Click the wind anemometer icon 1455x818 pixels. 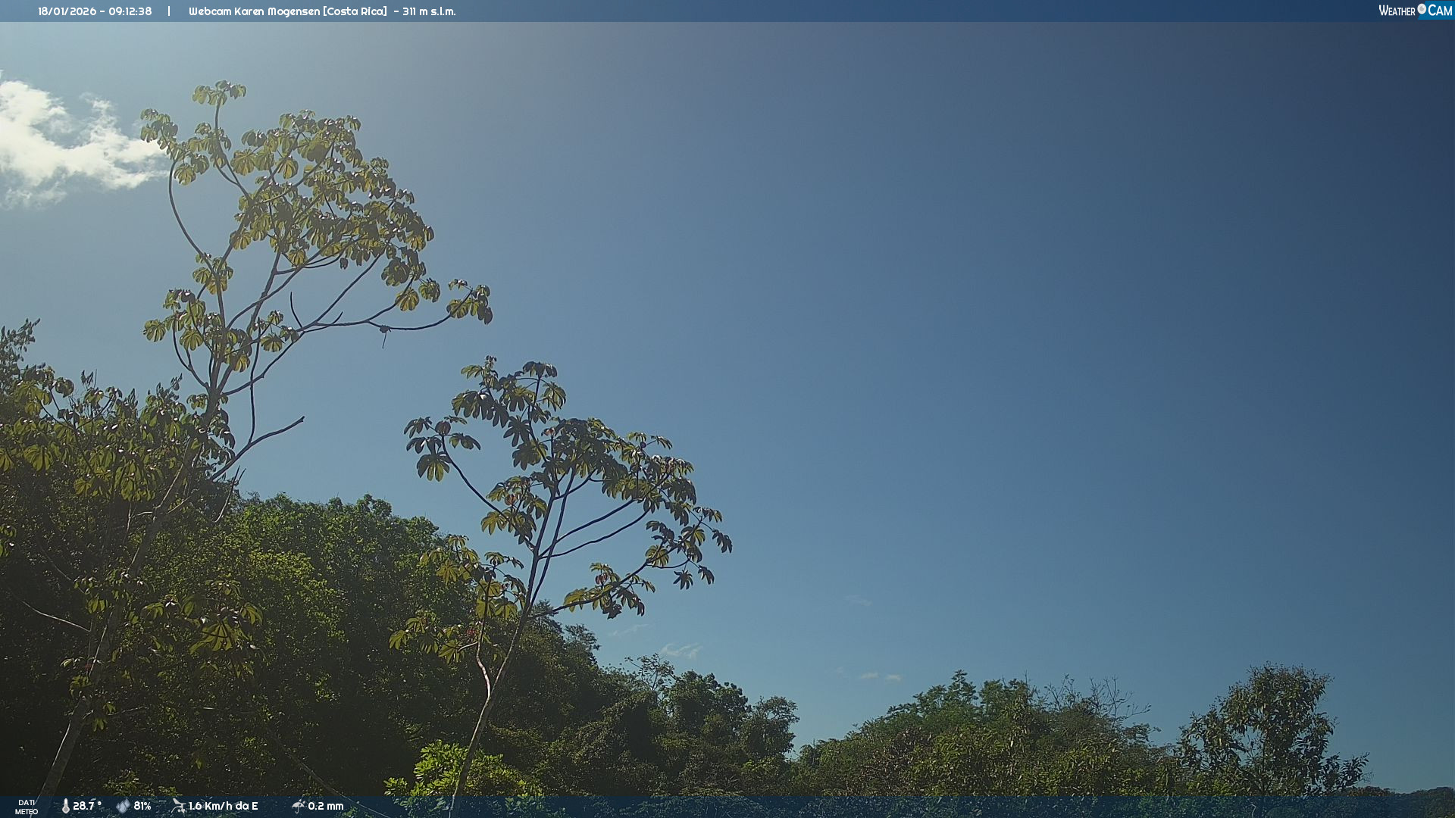tap(179, 806)
